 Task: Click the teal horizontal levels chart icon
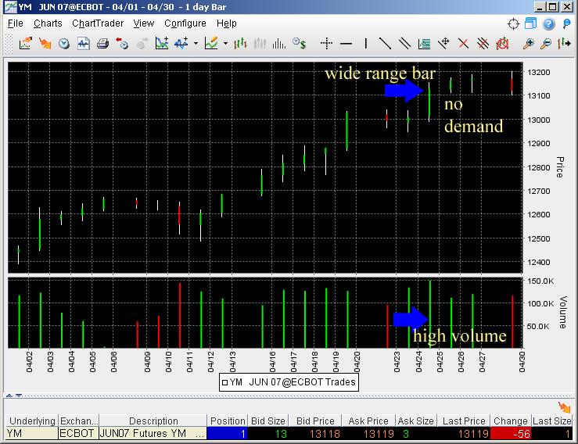coord(424,44)
